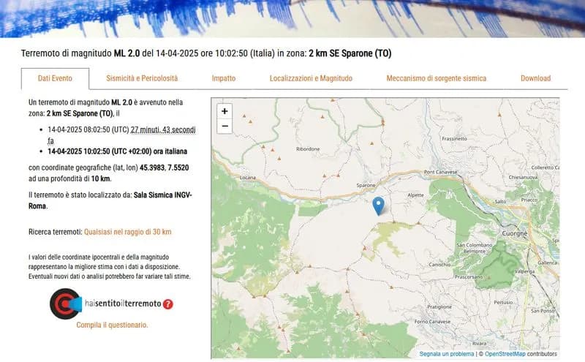
Task: Click the blue epicenter marker pin
Action: (x=378, y=205)
